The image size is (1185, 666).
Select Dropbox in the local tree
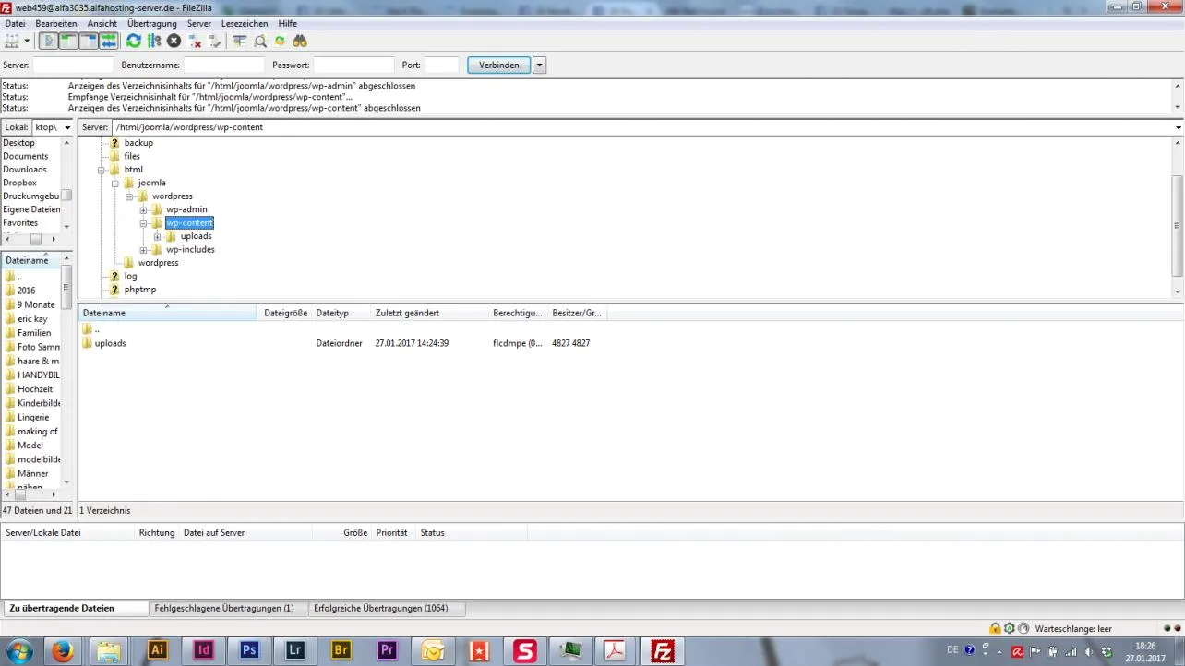pos(19,183)
